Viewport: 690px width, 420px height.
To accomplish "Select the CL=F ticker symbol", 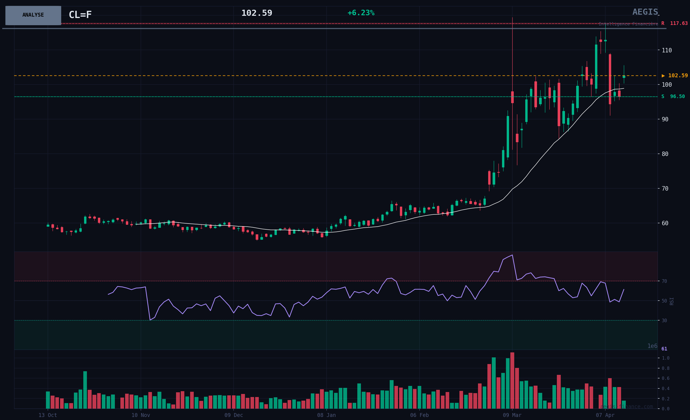I will [x=80, y=15].
